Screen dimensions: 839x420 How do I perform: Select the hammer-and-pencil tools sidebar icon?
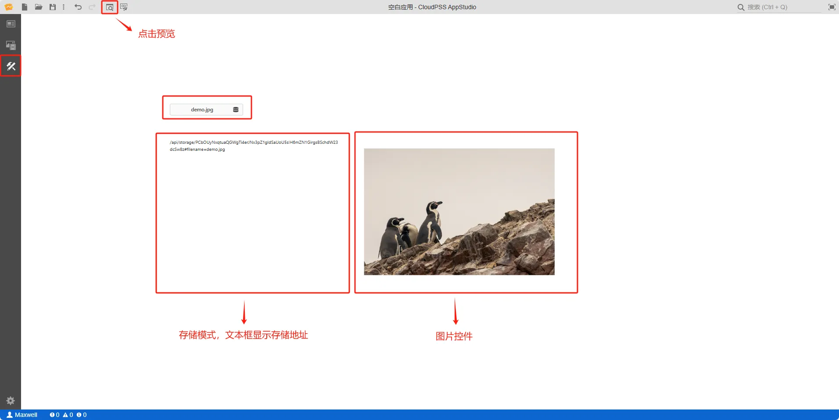(11, 66)
